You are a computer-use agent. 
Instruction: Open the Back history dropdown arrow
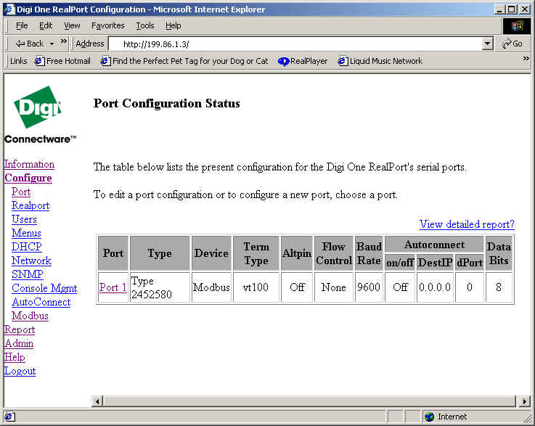click(52, 44)
